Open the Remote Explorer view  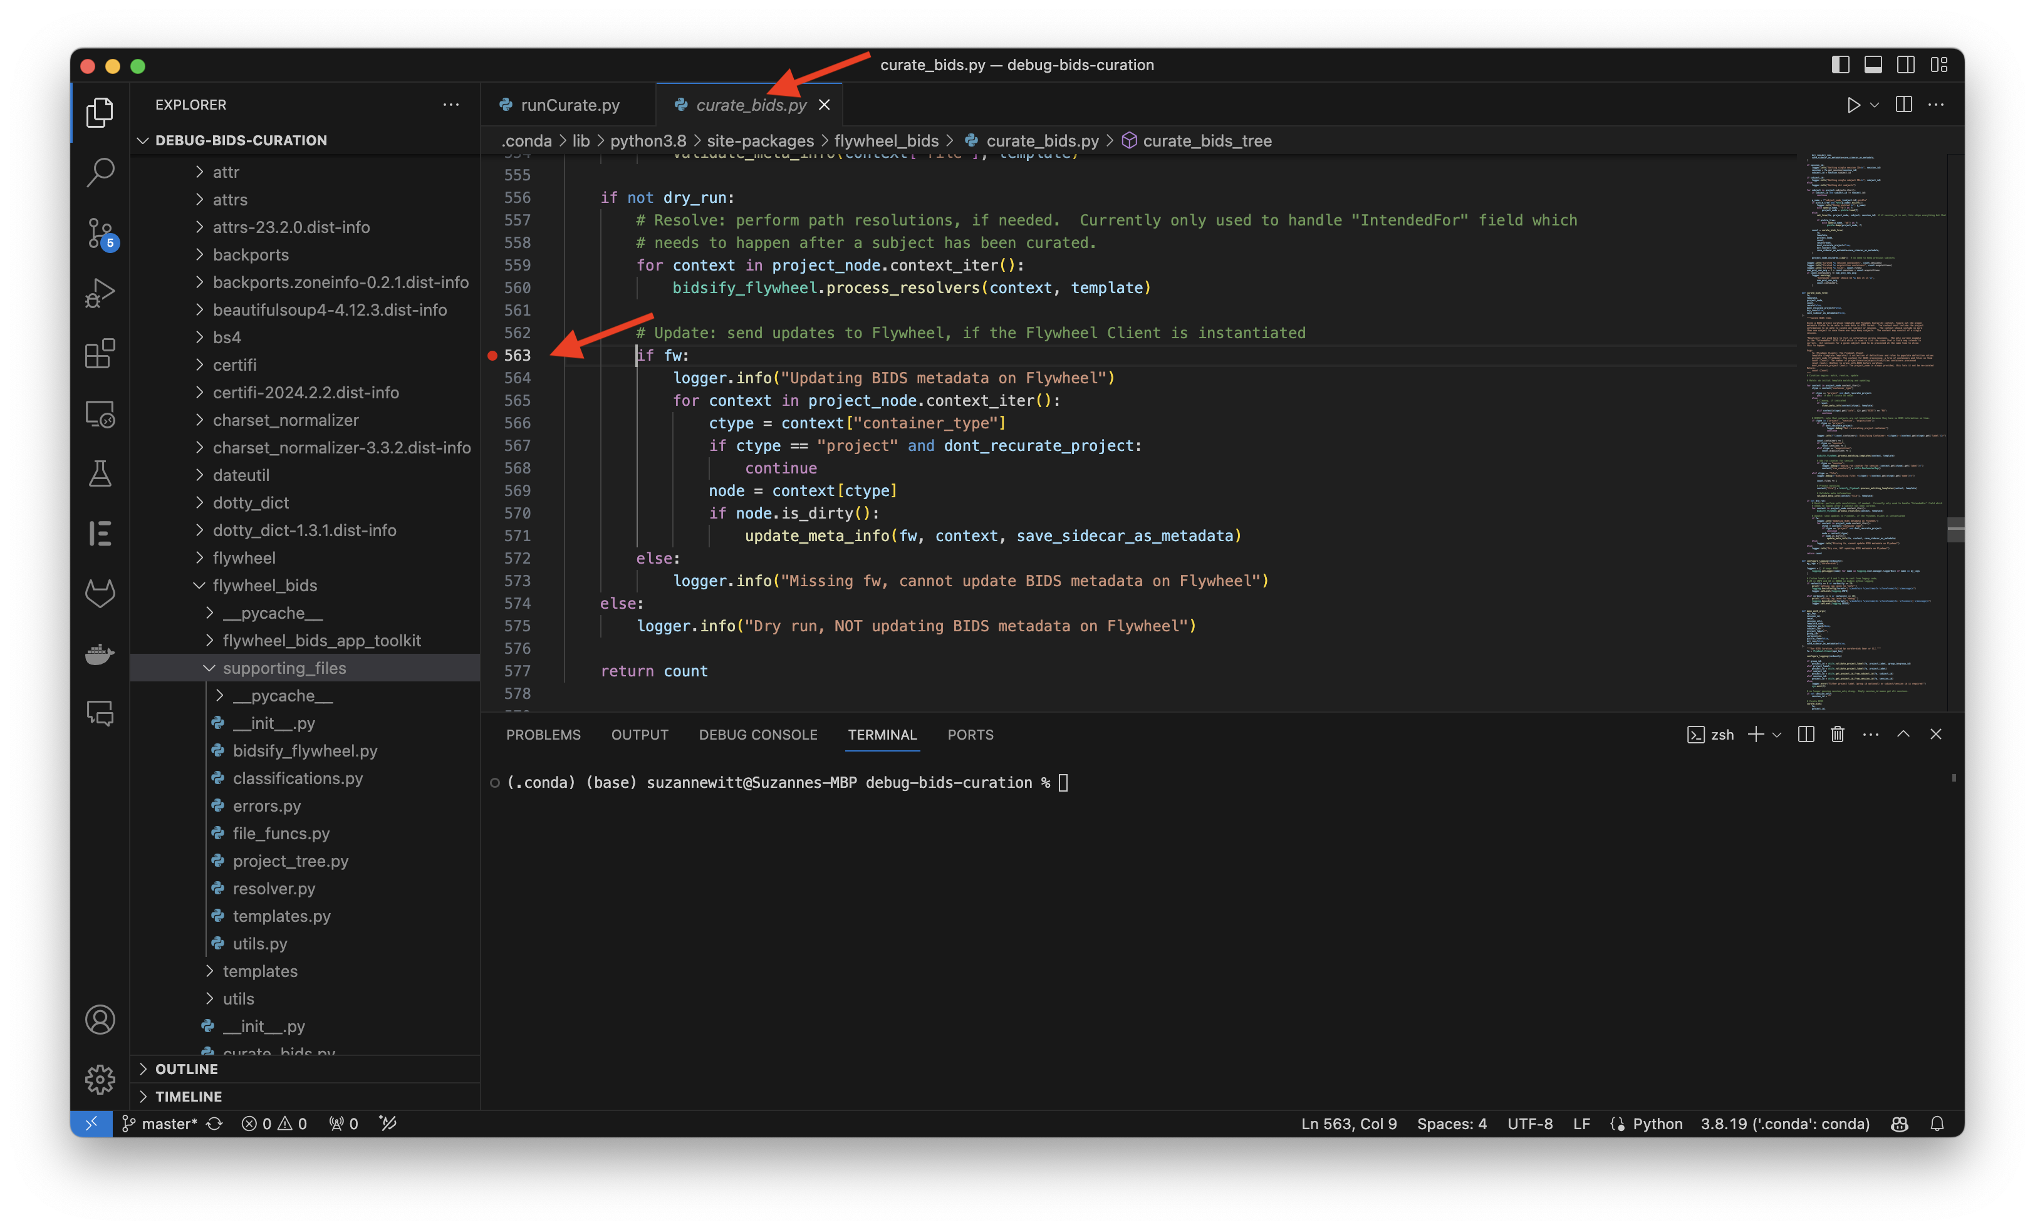click(x=100, y=413)
